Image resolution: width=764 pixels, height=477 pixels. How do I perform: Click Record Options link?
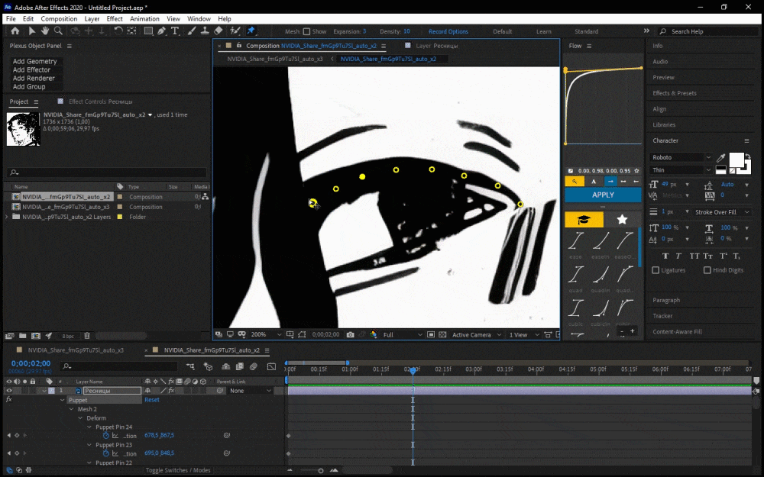[448, 31]
